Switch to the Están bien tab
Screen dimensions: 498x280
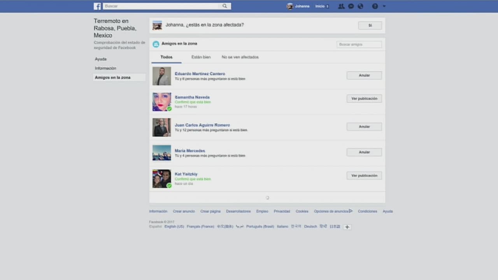[201, 57]
